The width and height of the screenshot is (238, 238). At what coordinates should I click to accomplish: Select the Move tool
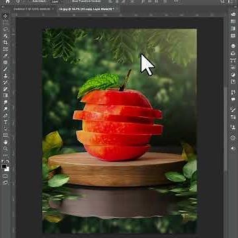point(5,16)
